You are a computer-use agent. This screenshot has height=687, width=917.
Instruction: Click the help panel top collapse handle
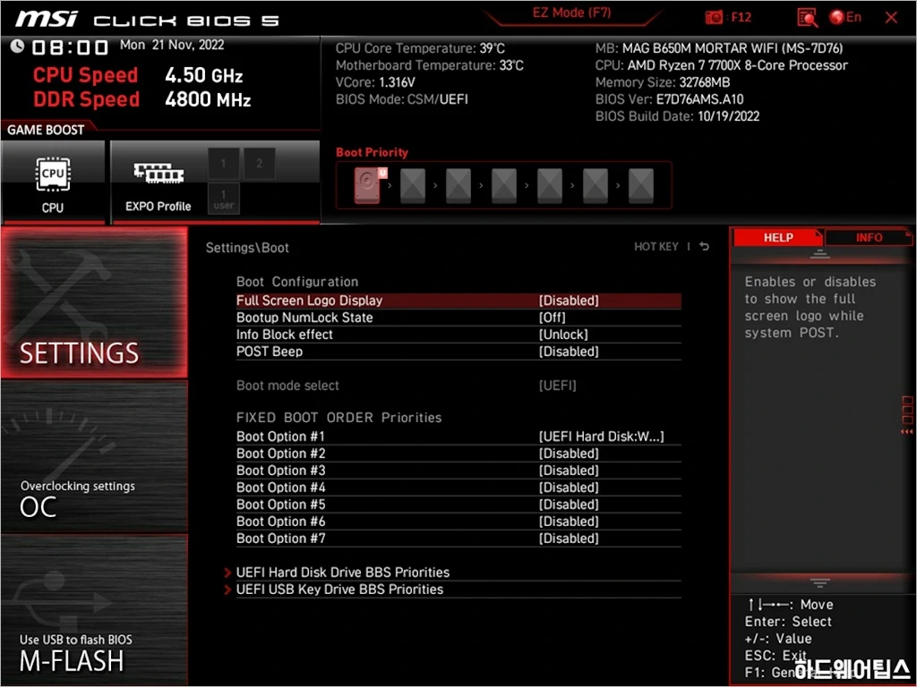point(820,254)
